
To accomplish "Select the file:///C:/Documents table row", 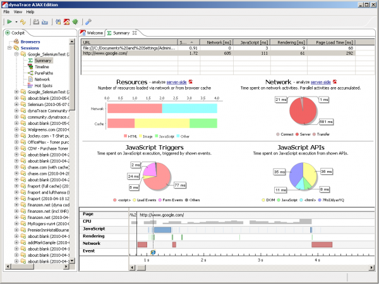I will click(x=218, y=48).
